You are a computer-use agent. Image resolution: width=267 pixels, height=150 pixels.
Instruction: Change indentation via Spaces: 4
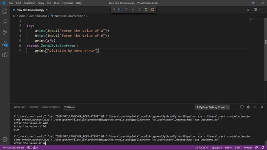point(217,147)
